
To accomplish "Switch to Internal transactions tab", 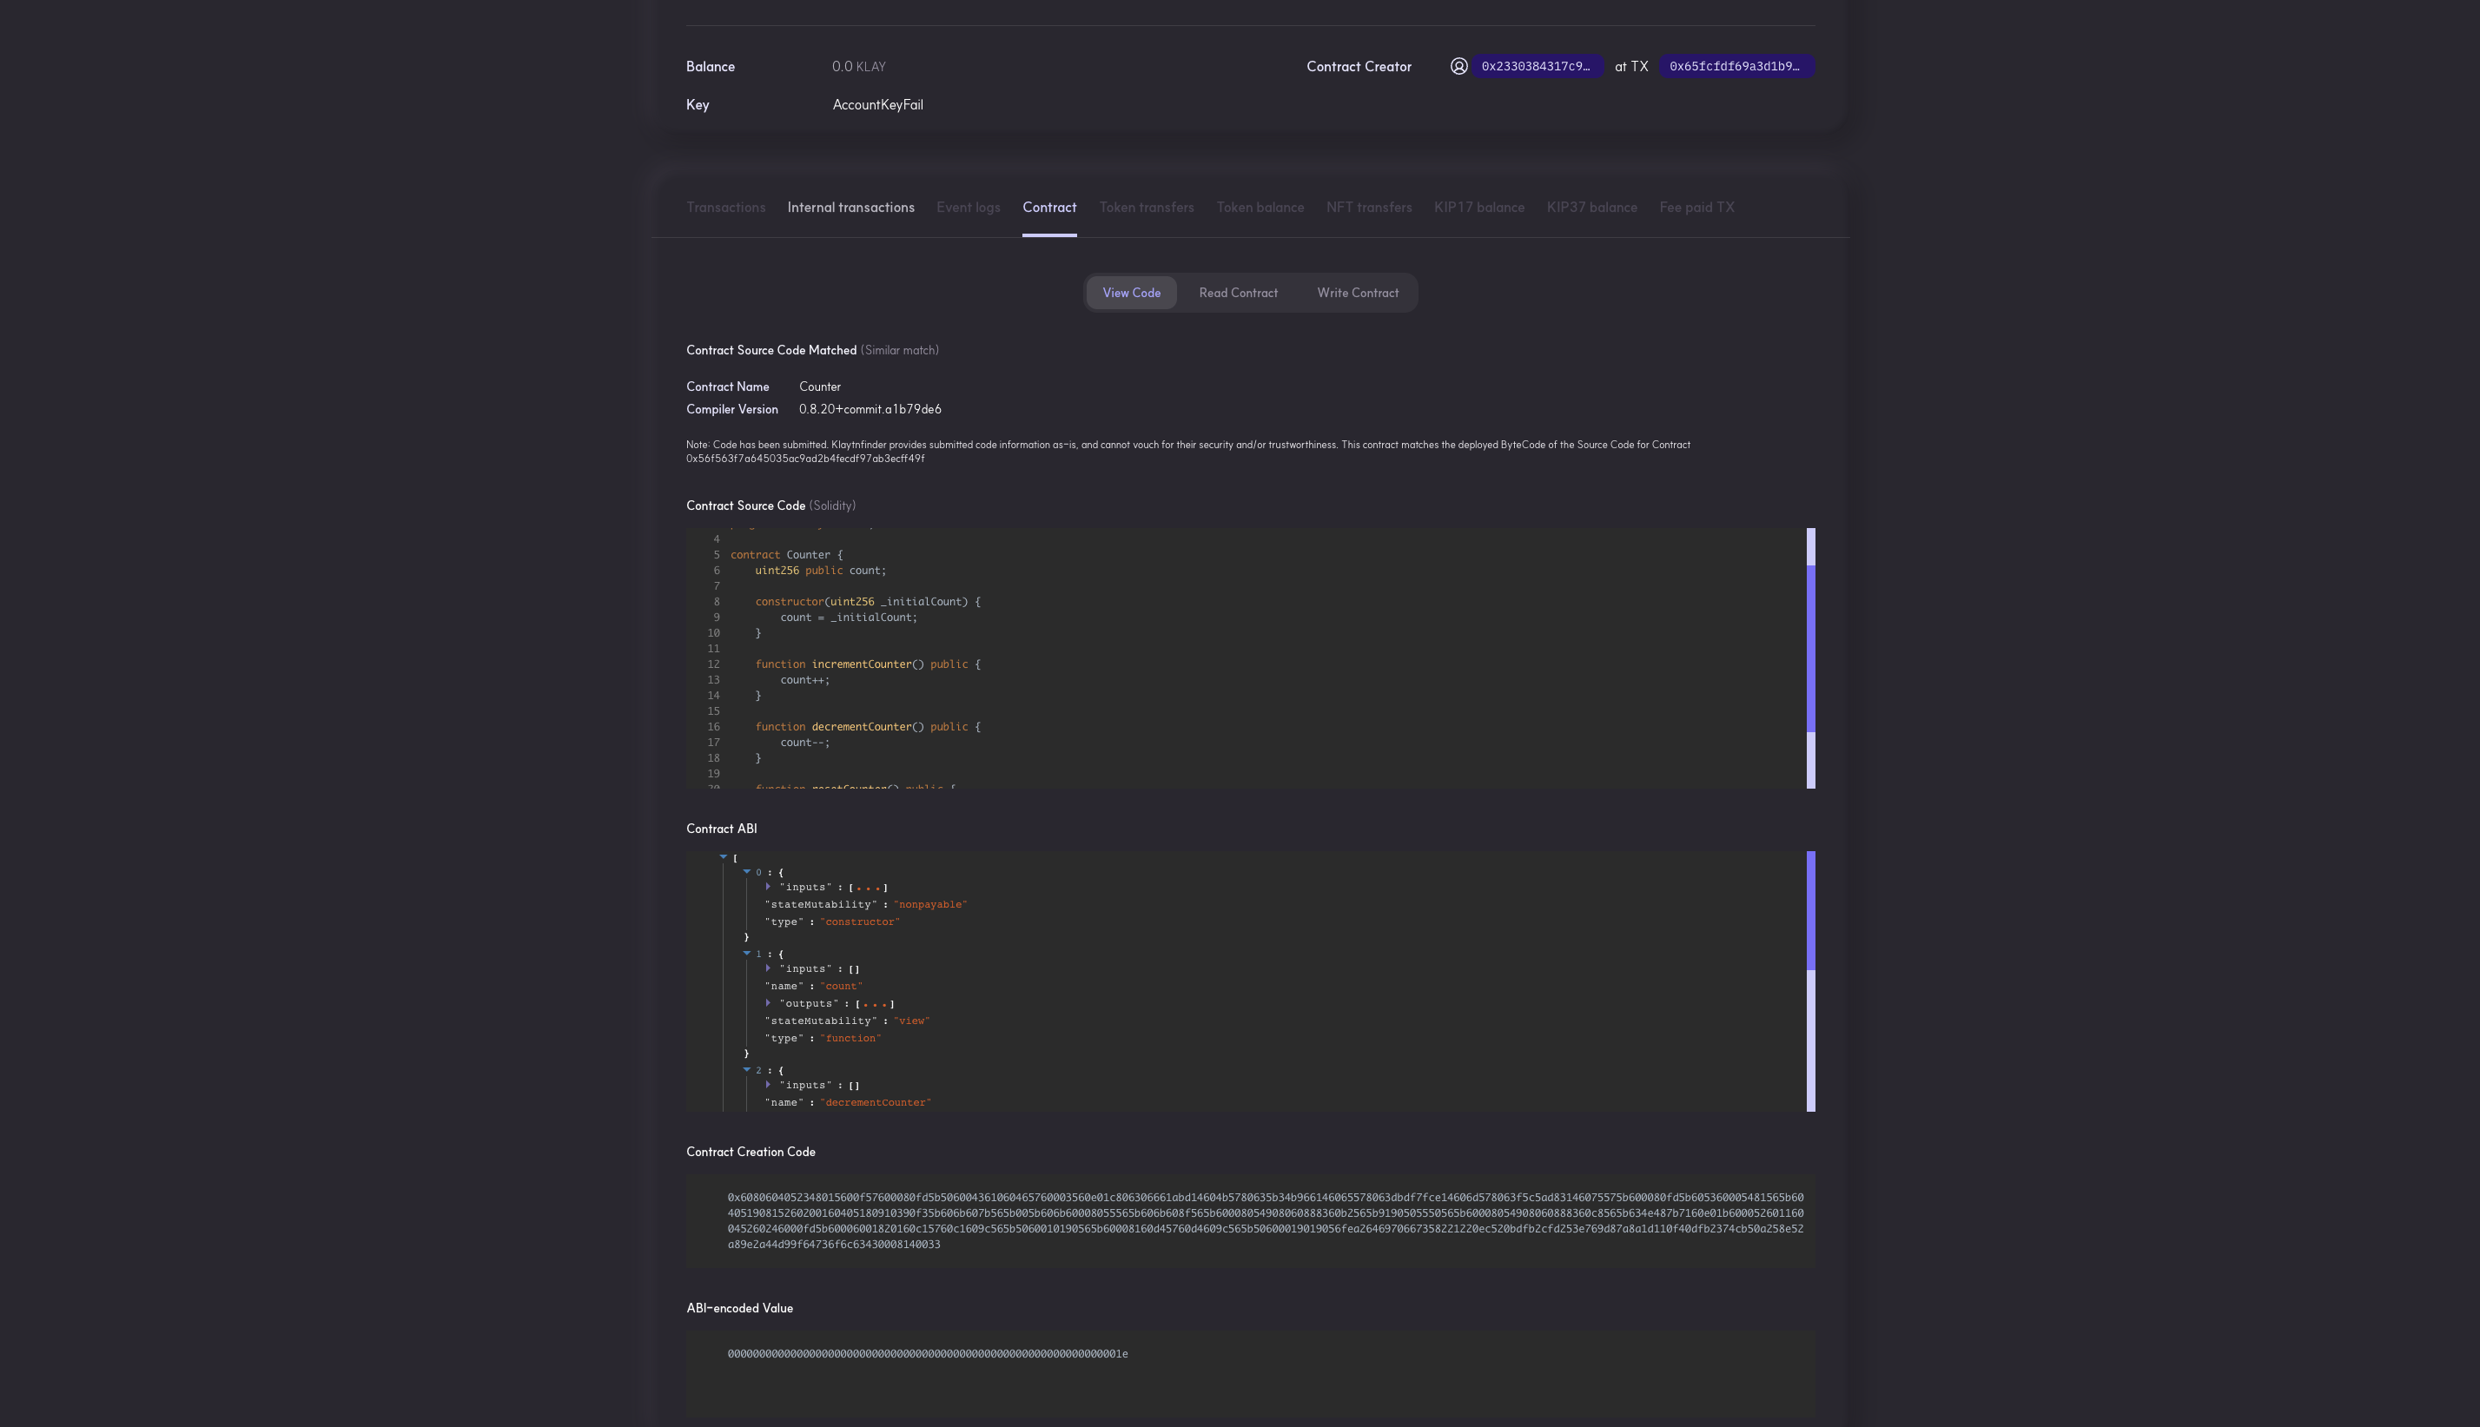I will tap(850, 207).
